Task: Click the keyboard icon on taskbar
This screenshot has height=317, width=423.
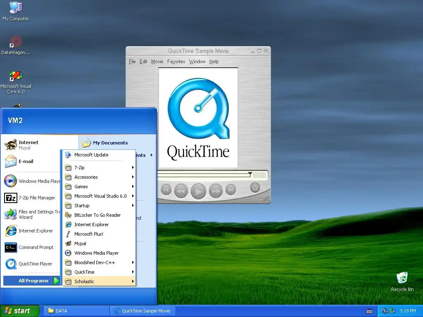Action: pyautogui.click(x=369, y=311)
